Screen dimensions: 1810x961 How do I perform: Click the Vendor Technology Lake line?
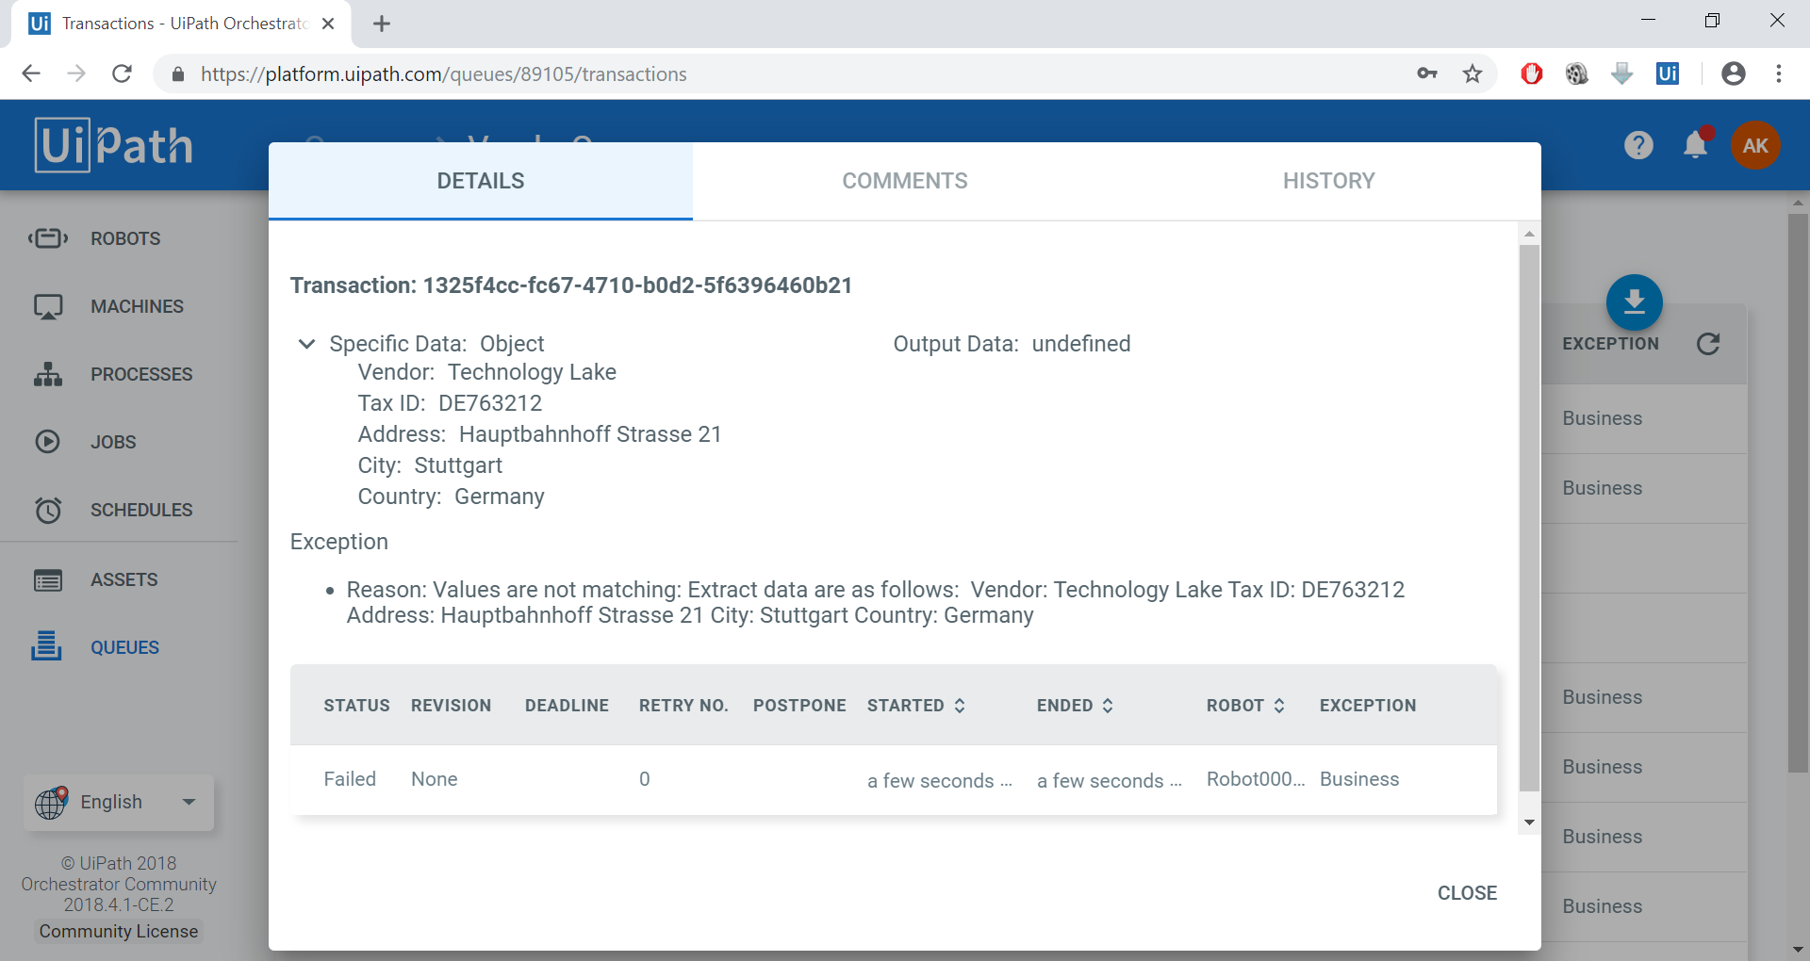tap(486, 372)
